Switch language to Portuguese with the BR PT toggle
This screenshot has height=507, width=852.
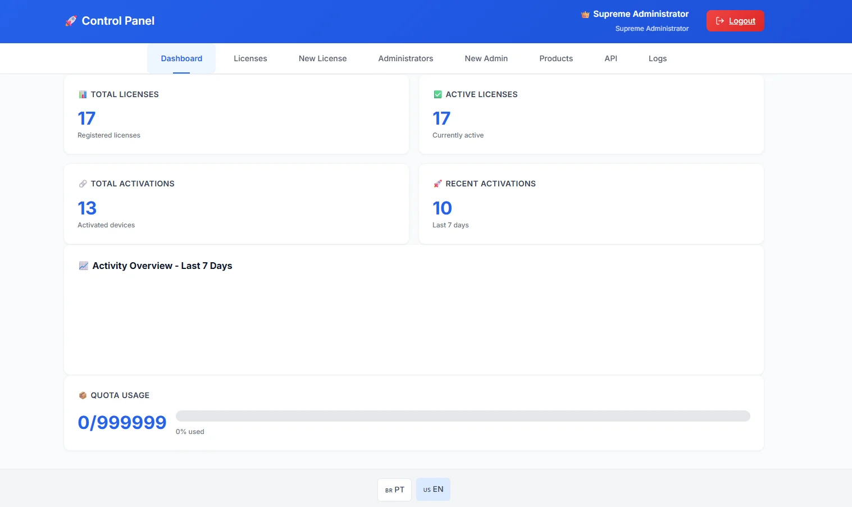394,489
